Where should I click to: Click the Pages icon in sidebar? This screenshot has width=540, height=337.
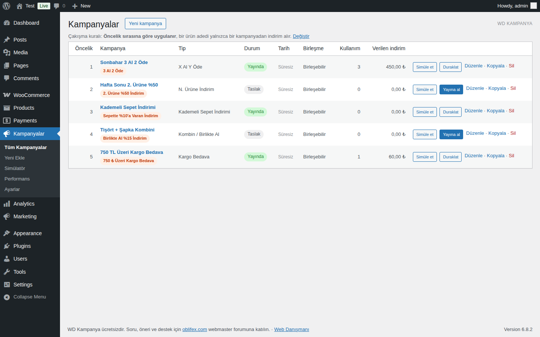[7, 66]
